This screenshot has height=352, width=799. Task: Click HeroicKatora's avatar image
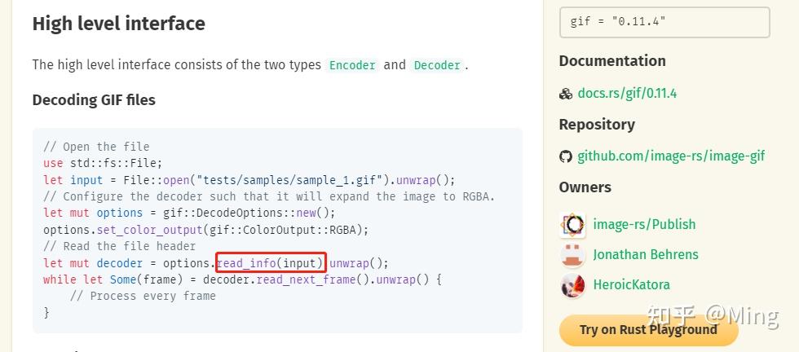(573, 285)
